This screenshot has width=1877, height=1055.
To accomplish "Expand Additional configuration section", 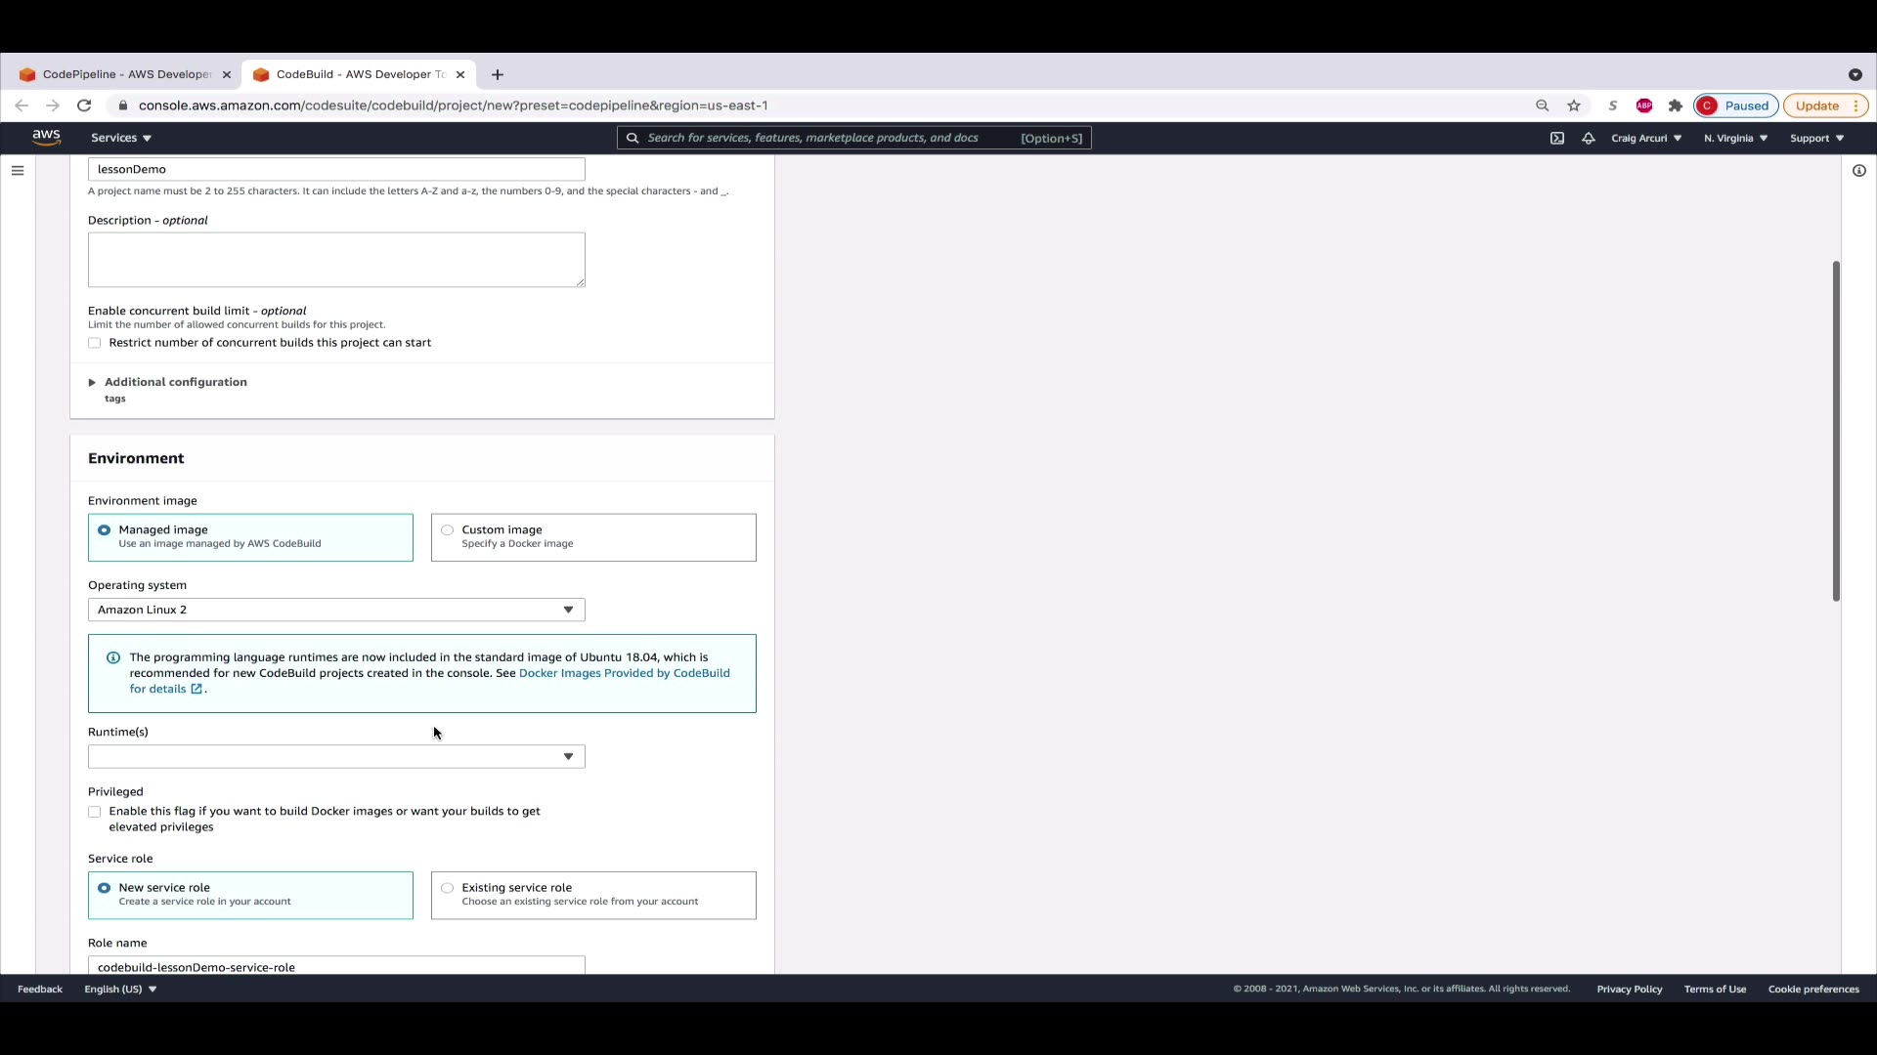I will point(175,382).
